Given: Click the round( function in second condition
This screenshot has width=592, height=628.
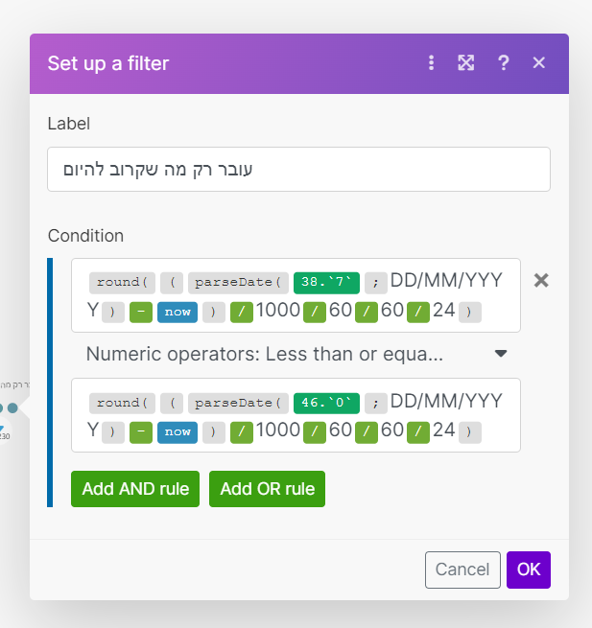Looking at the screenshot, I should [x=119, y=403].
